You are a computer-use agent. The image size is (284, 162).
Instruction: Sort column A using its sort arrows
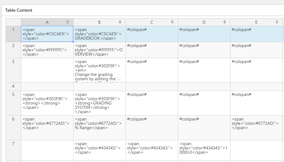point(68,22)
